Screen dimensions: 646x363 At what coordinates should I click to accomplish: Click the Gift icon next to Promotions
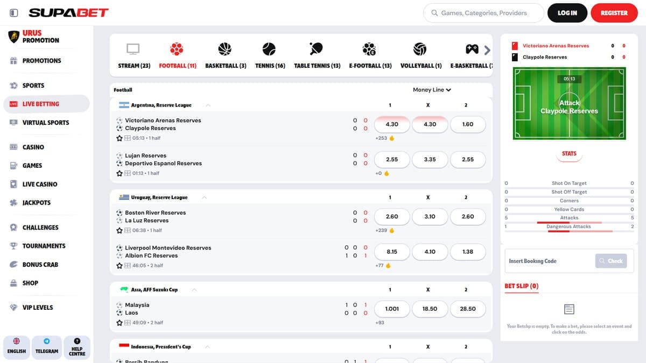coord(13,61)
